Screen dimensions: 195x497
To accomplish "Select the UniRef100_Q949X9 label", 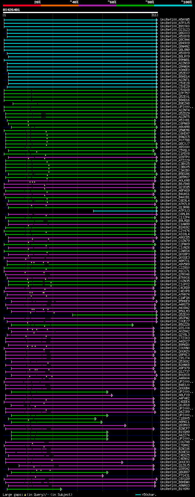I will click(175, 43).
